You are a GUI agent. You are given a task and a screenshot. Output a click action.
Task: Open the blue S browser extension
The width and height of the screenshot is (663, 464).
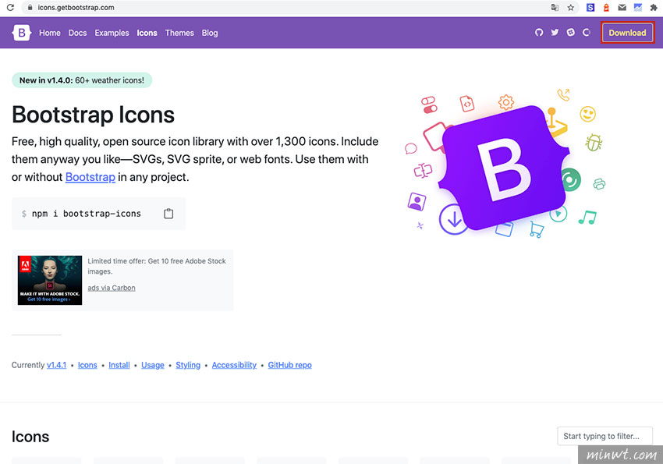coord(590,7)
